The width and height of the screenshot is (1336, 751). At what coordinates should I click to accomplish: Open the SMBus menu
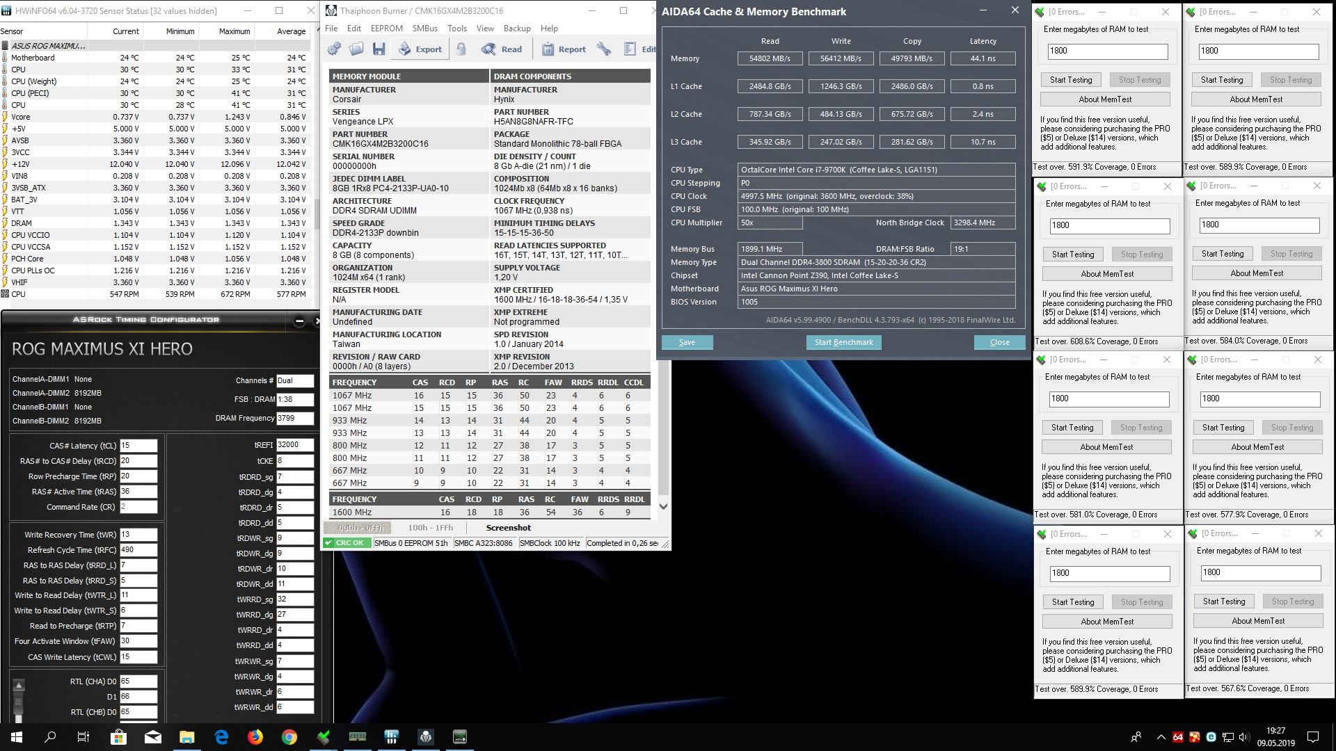tap(425, 29)
